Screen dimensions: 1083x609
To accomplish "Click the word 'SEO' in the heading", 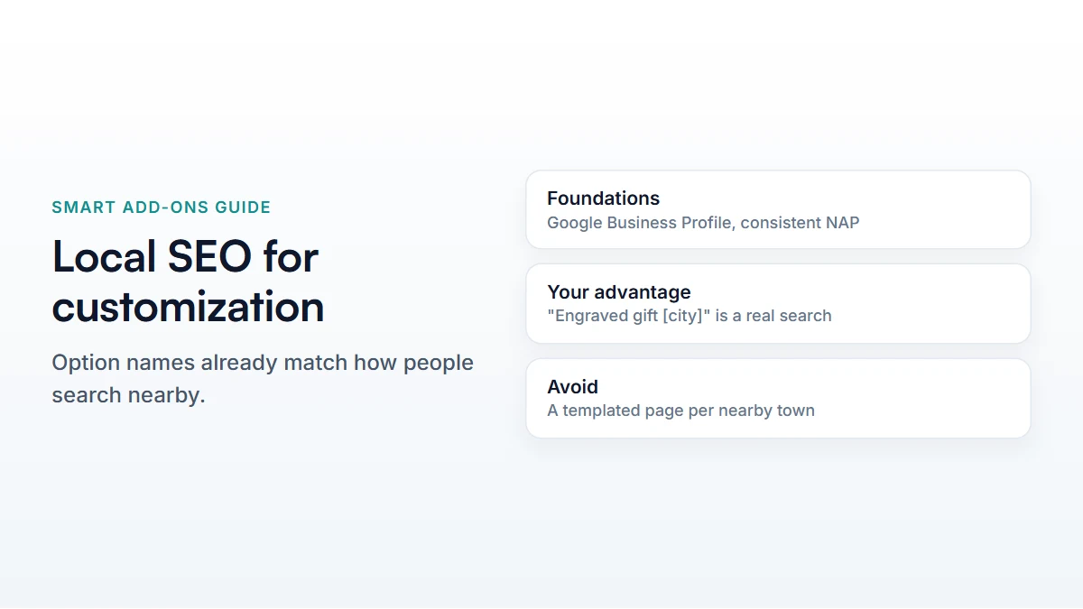I will click(x=210, y=257).
